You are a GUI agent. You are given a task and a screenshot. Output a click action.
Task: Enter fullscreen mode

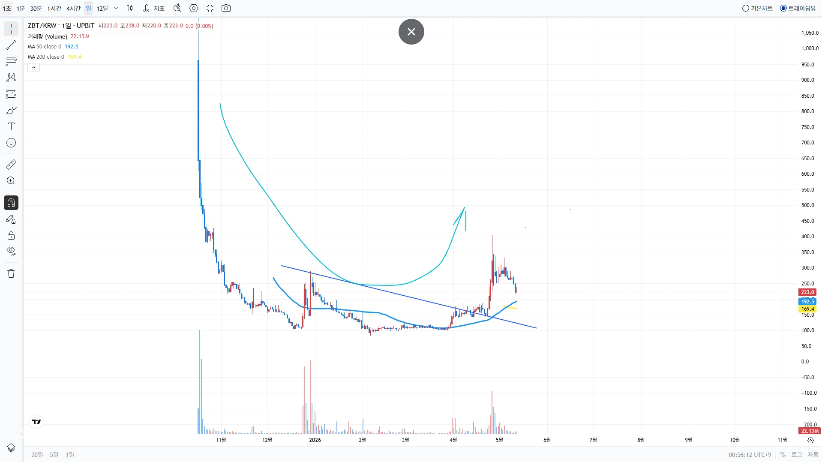(x=210, y=8)
